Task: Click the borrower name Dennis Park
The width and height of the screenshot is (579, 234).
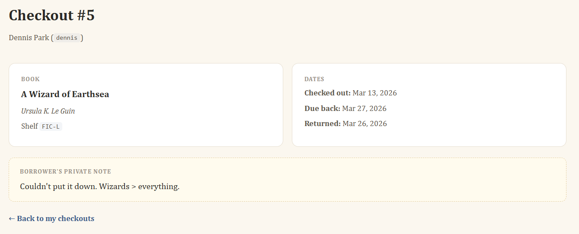Action: click(x=29, y=38)
